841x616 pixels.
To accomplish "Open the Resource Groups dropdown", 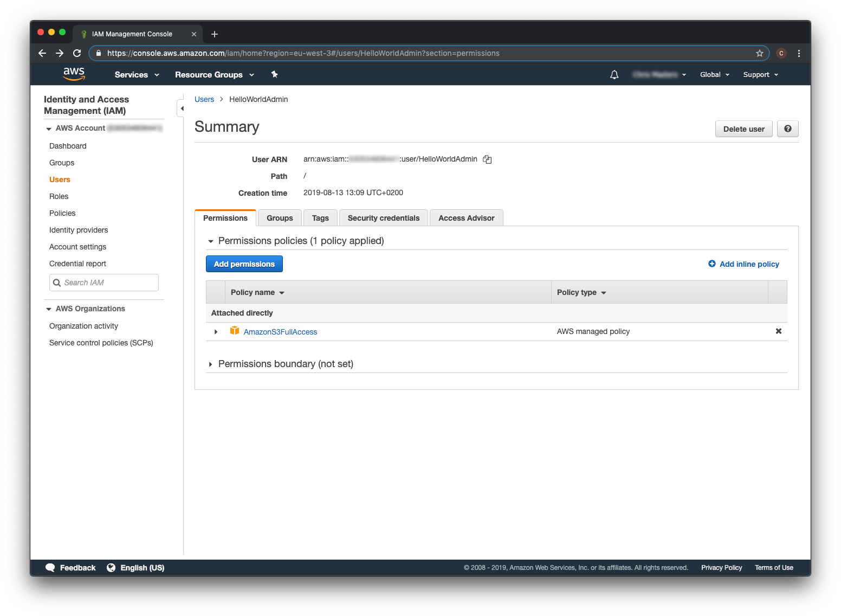I will [x=215, y=75].
